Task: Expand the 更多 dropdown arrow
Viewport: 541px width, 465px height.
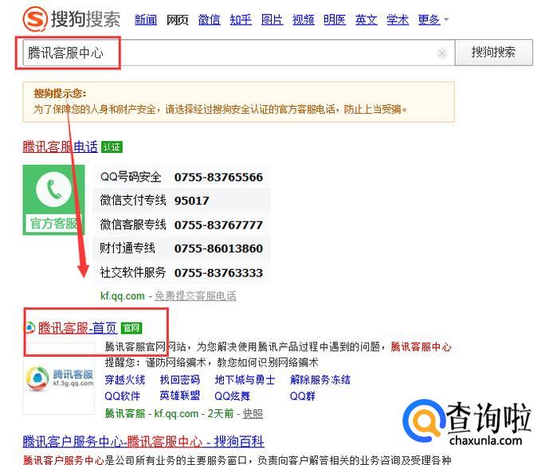Action: [446, 20]
